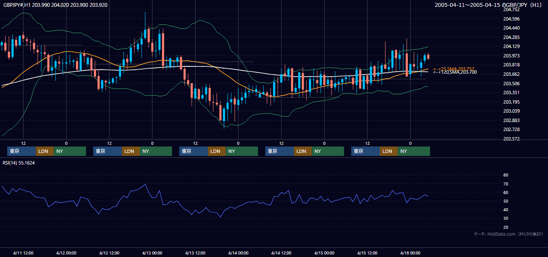Click price axis label 203.039

pyautogui.click(x=511, y=111)
